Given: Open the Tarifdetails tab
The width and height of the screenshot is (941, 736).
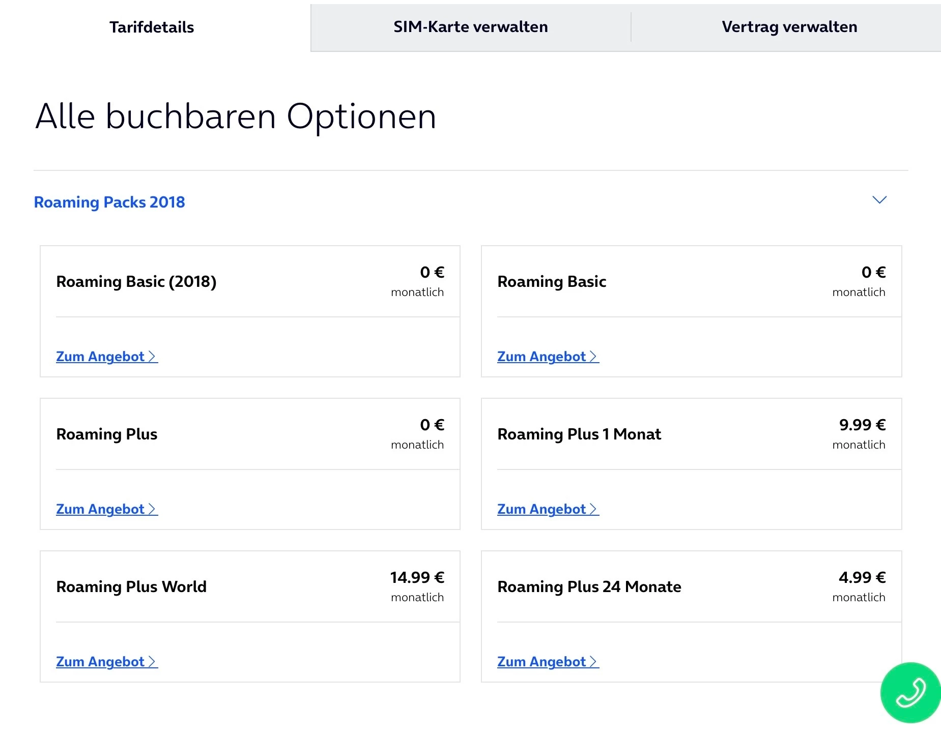Looking at the screenshot, I should pyautogui.click(x=152, y=27).
